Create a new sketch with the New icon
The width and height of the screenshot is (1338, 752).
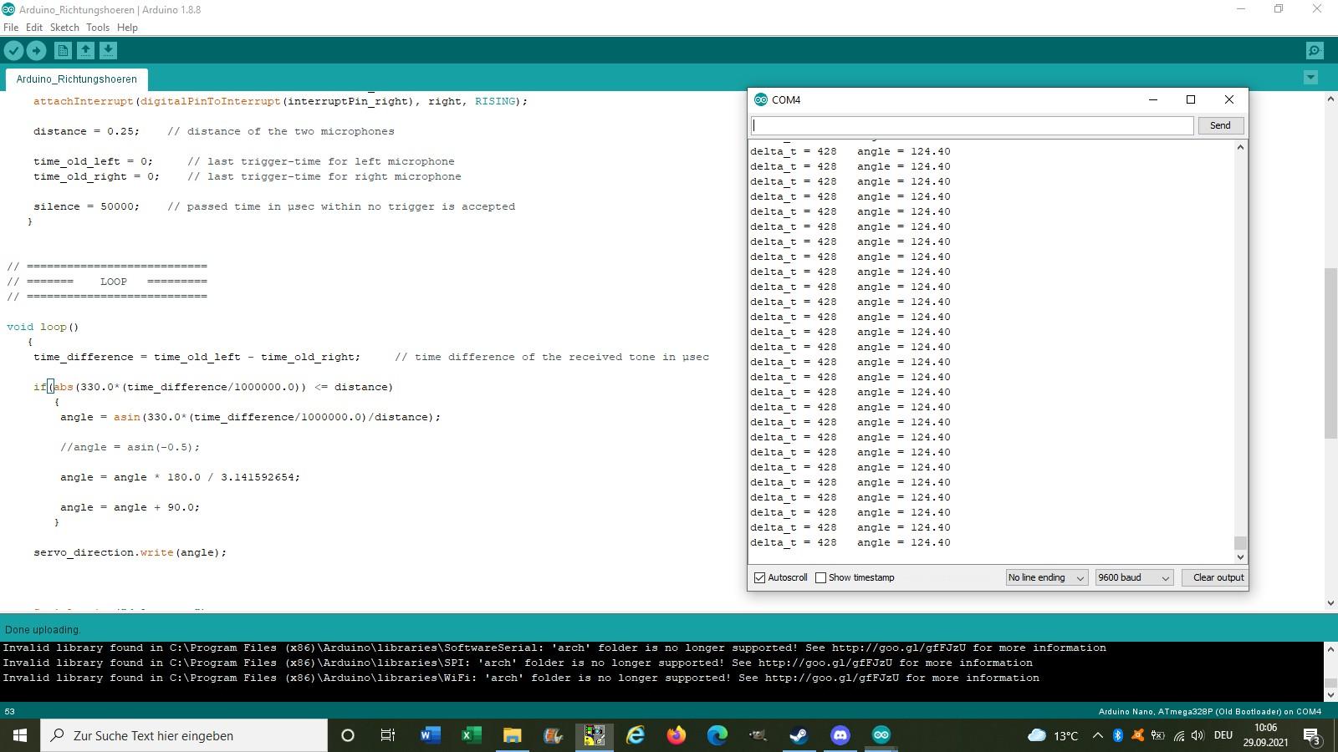pyautogui.click(x=63, y=51)
